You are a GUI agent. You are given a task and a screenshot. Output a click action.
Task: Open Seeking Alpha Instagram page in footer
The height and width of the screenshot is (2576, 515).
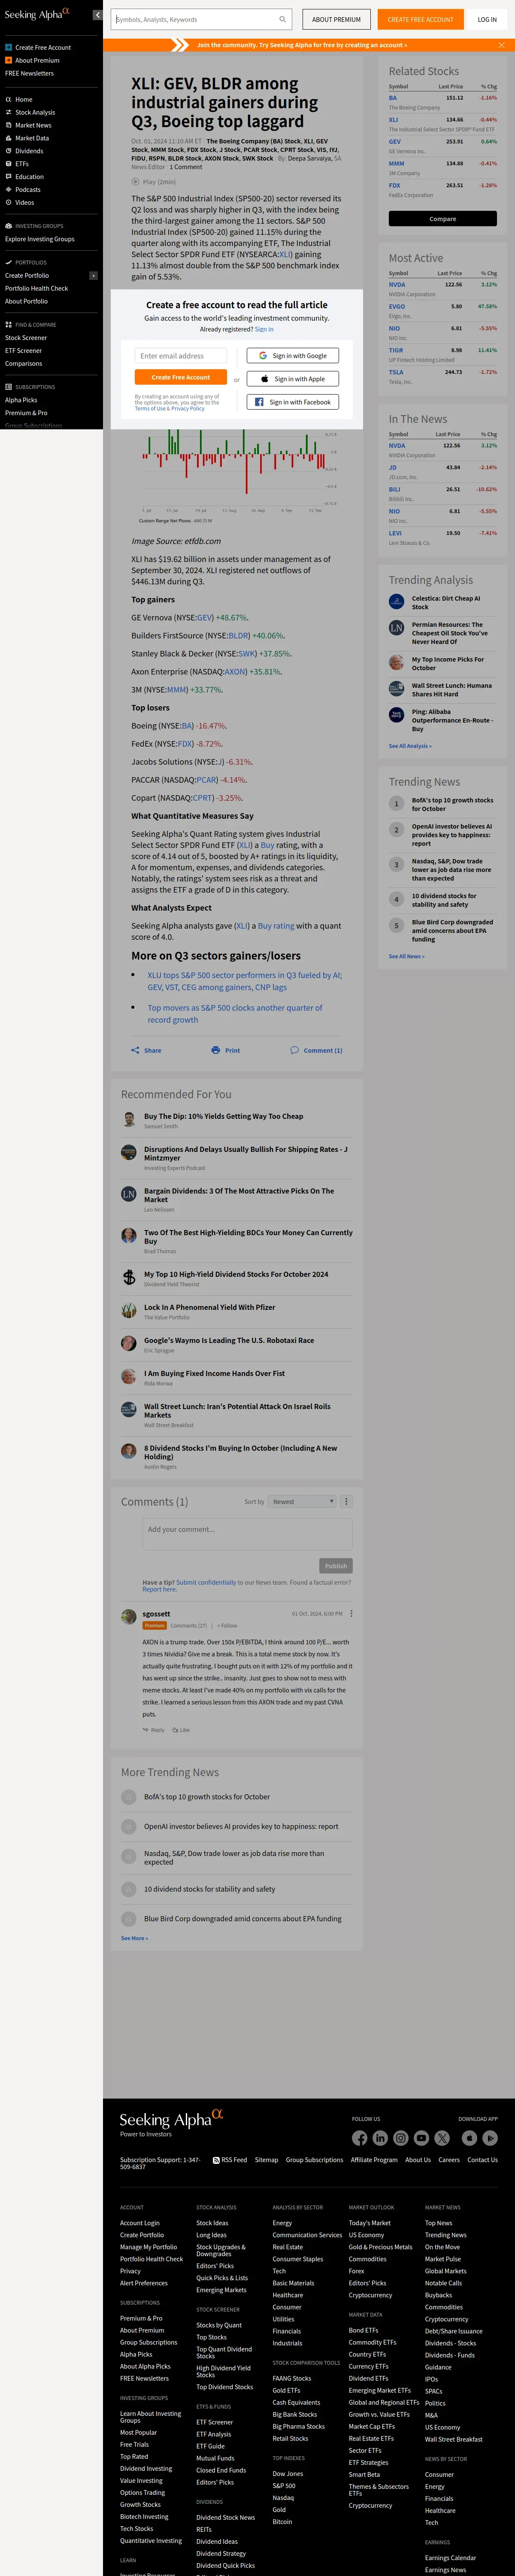click(401, 2138)
